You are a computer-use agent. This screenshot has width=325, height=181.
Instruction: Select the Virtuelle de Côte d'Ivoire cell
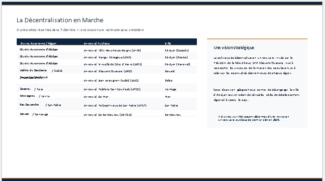pyautogui.click(x=112, y=64)
